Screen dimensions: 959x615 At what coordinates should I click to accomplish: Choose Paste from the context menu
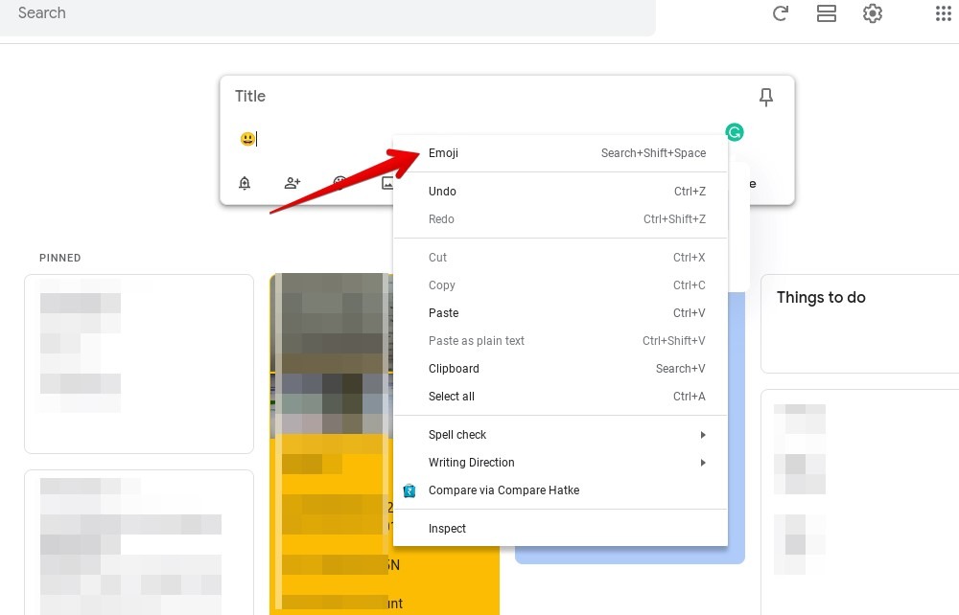click(x=443, y=312)
